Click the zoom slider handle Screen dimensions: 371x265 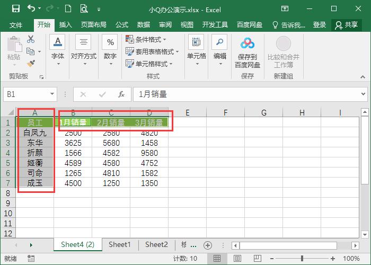click(x=302, y=259)
